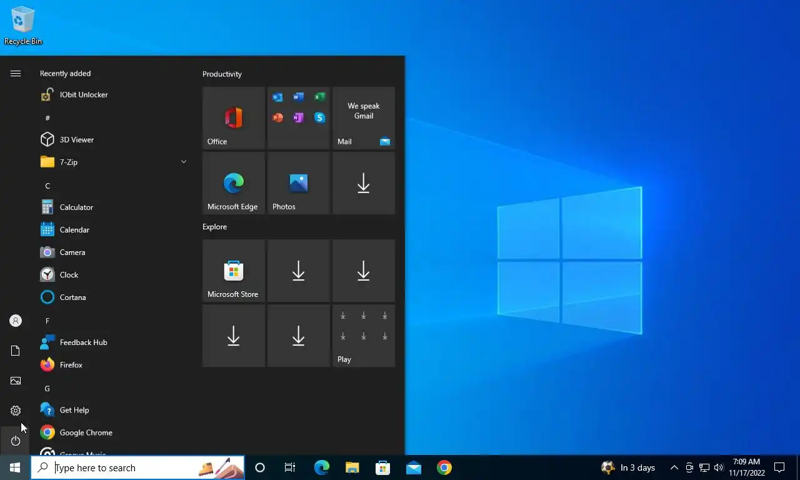This screenshot has width=800, height=480.
Task: Open the volume speaker tray icon
Action: 718,467
